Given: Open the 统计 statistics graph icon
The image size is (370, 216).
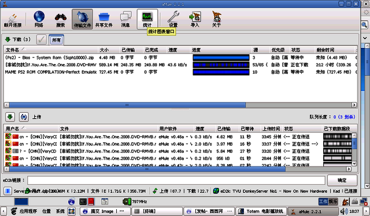Looking at the screenshot, I should tap(147, 19).
